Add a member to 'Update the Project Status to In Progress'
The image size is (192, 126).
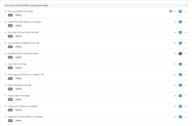[175, 22]
